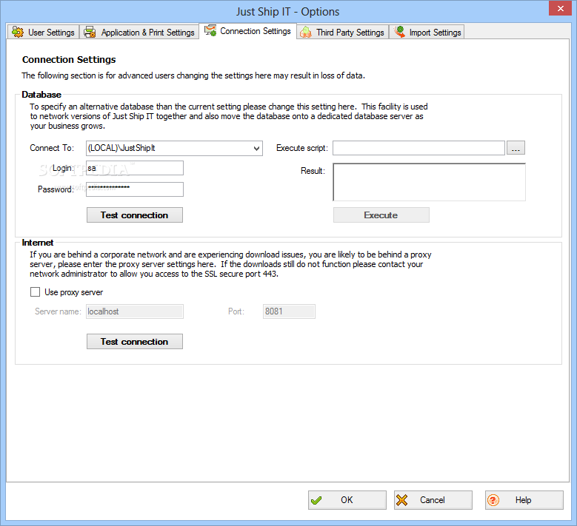Viewport: 577px width, 526px height.
Task: Expand the Connect To dropdown arrow
Action: tap(257, 149)
